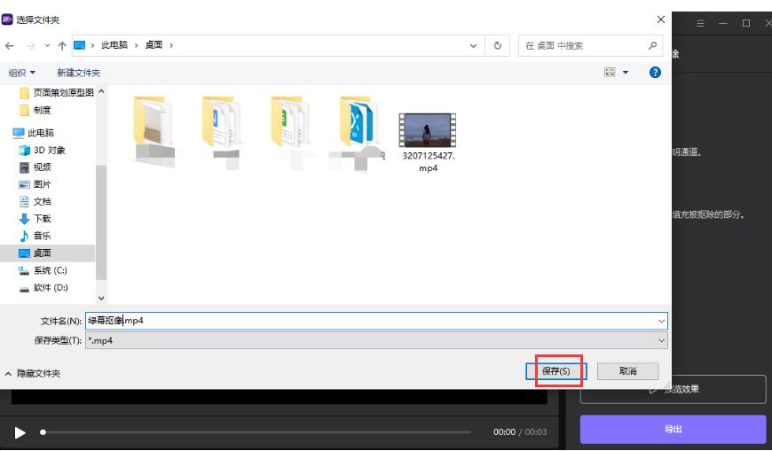Open recent locations dropdown arrow
The image size is (772, 451).
pyautogui.click(x=47, y=45)
